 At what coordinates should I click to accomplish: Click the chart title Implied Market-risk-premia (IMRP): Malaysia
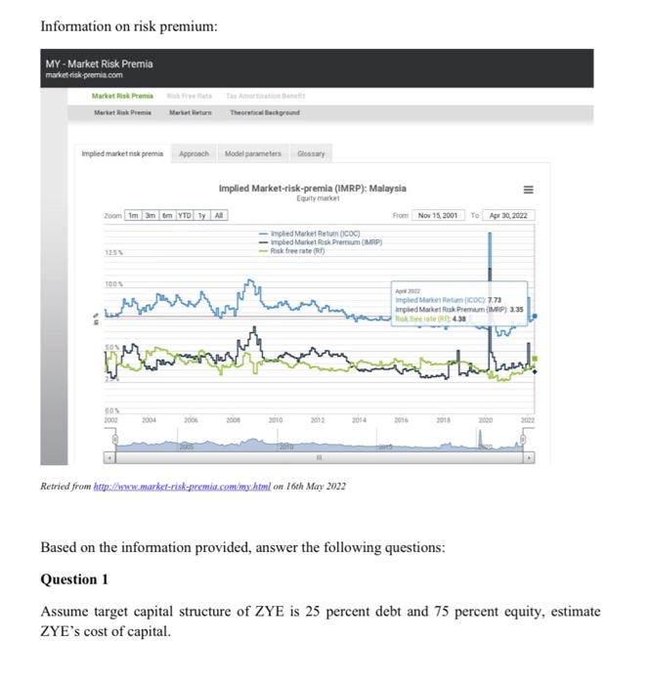pos(313,189)
